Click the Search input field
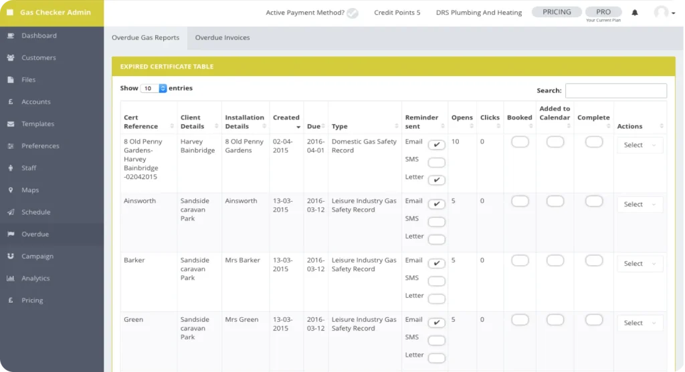Screen dimensions: 685x372 [615, 91]
